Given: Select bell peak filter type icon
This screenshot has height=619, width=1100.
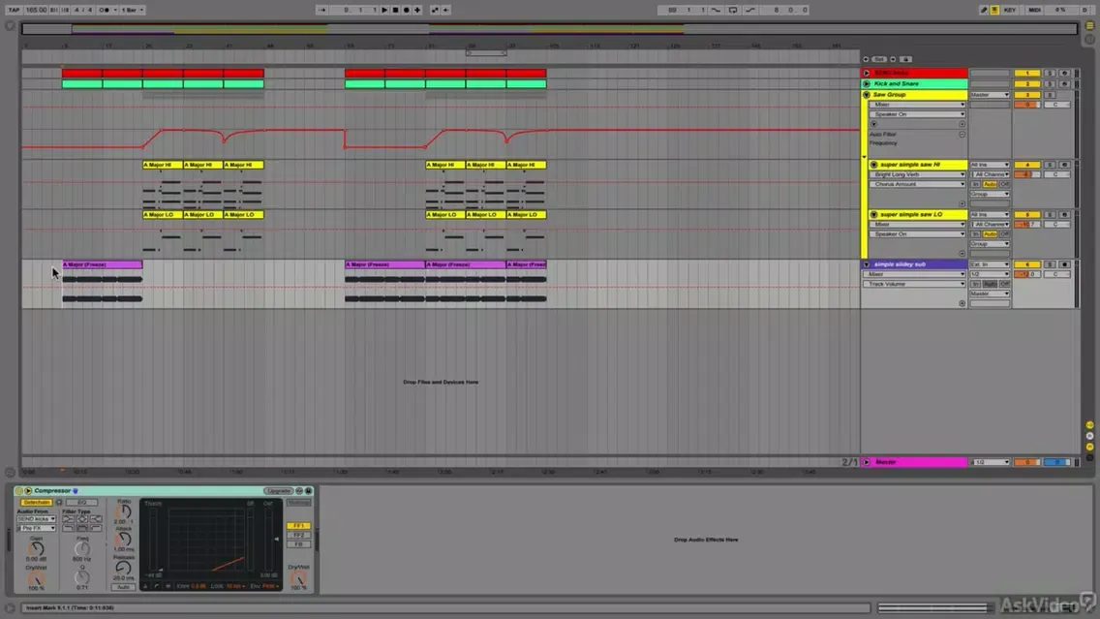Looking at the screenshot, I should 82,519.
